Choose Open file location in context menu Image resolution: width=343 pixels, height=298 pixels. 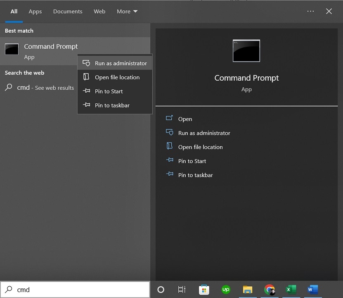click(117, 77)
